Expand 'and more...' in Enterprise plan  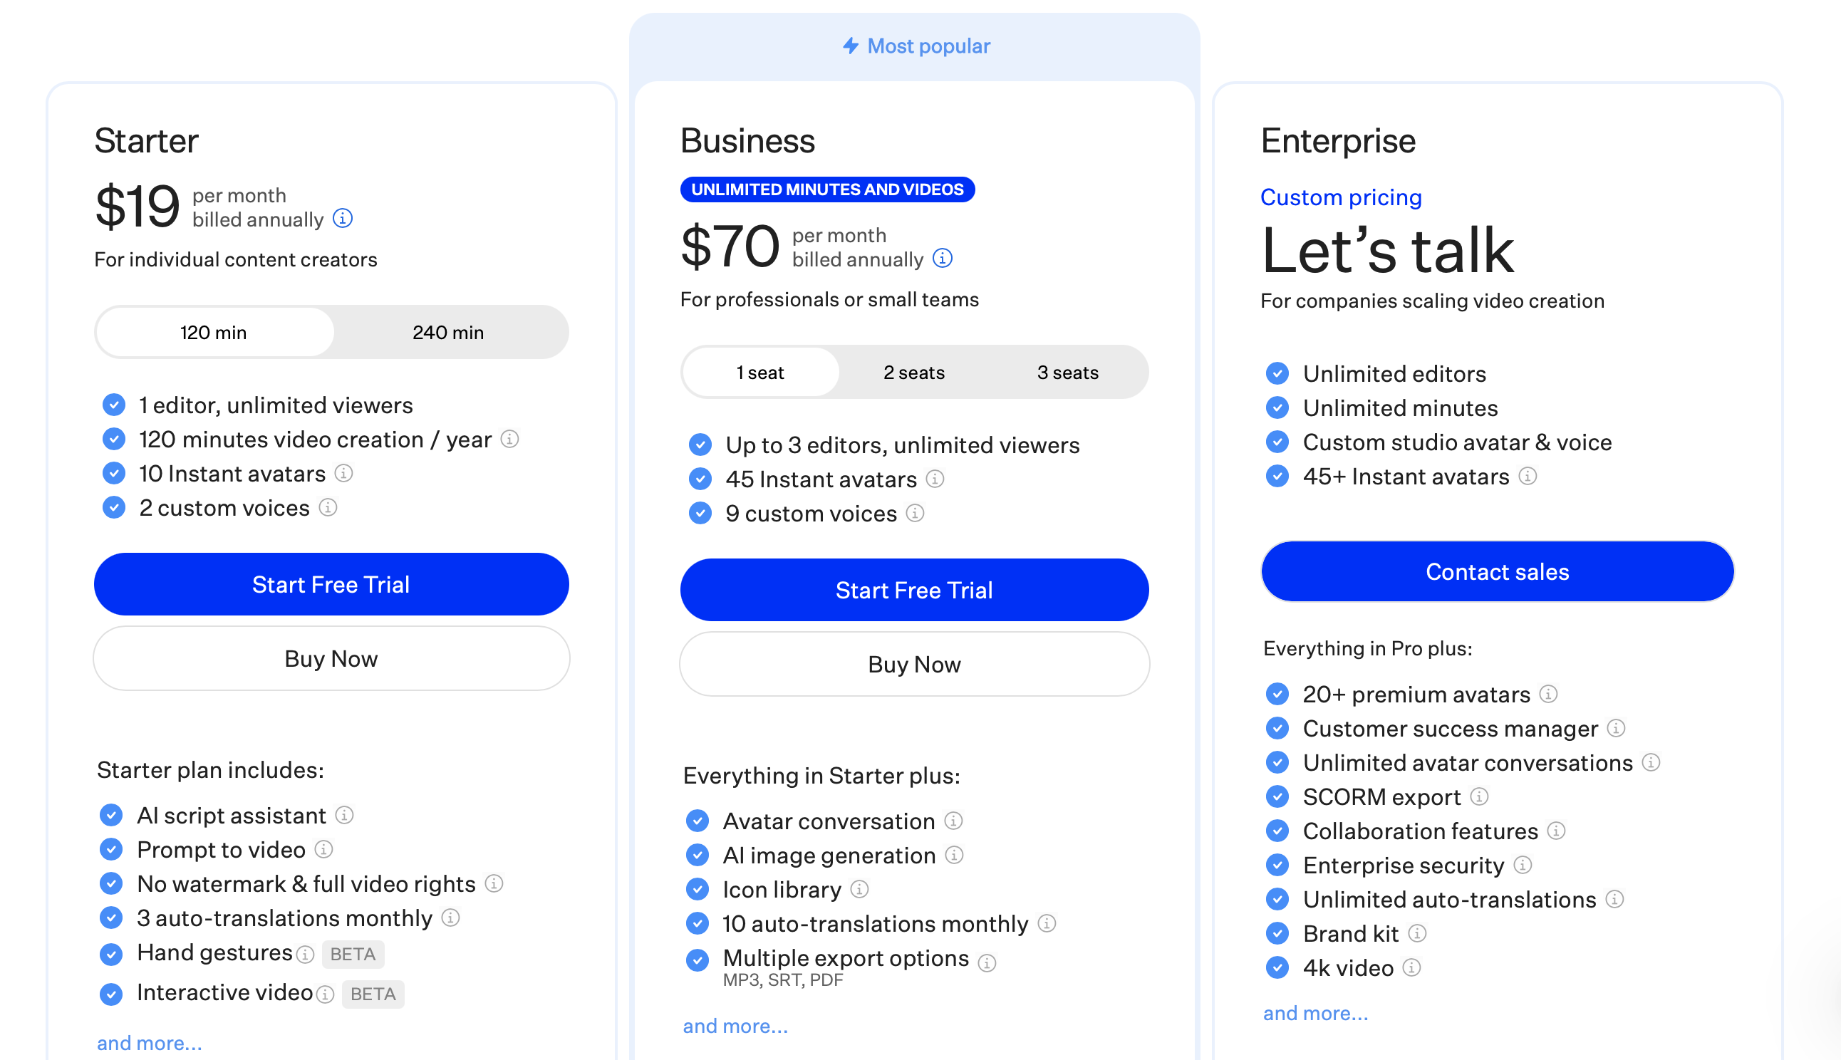1315,1014
